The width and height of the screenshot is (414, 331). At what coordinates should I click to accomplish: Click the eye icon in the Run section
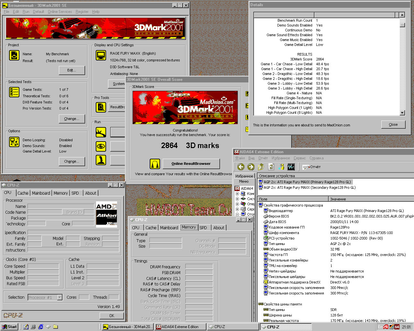[x=101, y=146]
